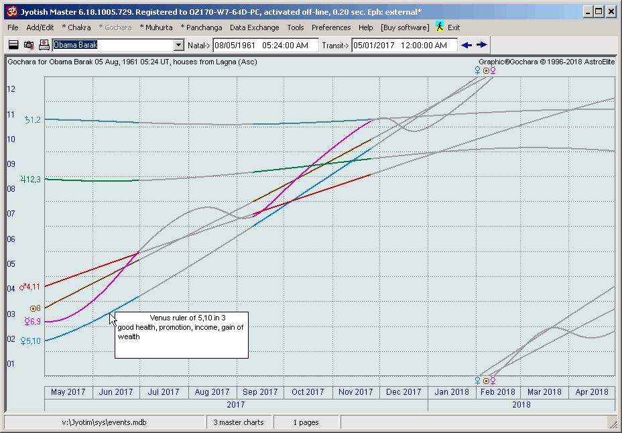
Task: Click the Buy software link
Action: click(x=405, y=27)
